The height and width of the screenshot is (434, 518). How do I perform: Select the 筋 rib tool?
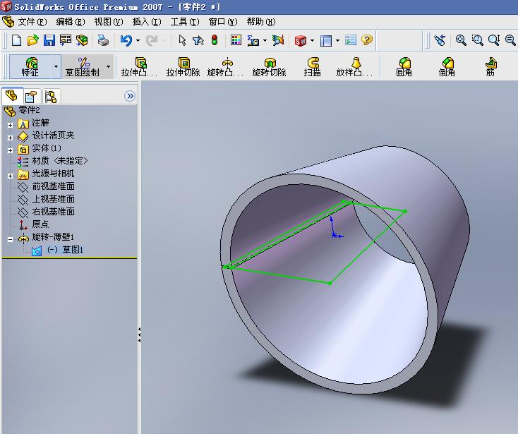(490, 67)
